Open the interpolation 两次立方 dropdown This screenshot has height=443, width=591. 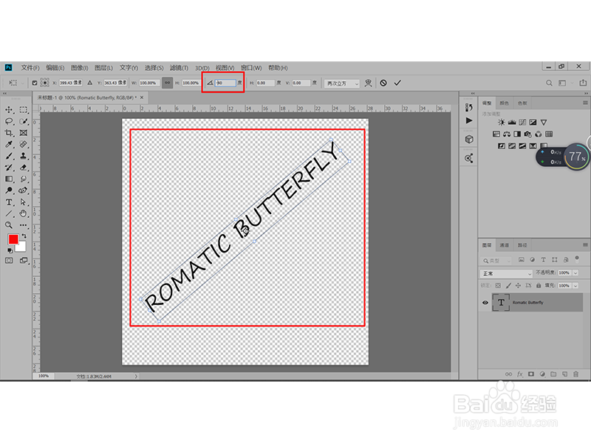(x=342, y=83)
